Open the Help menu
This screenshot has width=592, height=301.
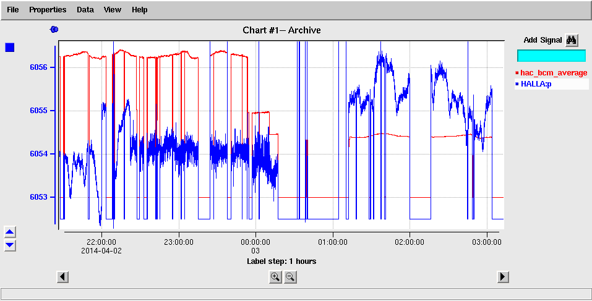(139, 10)
